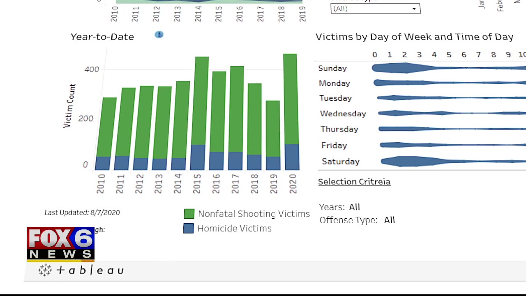Screen dimensions: 526x296
Task: Click the dropdown arrow on the (All) filter
Action: [x=414, y=9]
